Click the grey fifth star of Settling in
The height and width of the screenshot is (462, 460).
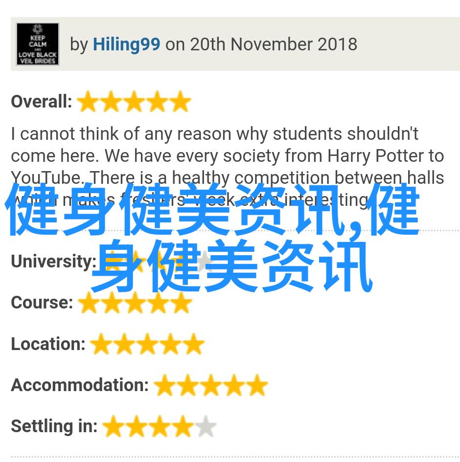[206, 426]
